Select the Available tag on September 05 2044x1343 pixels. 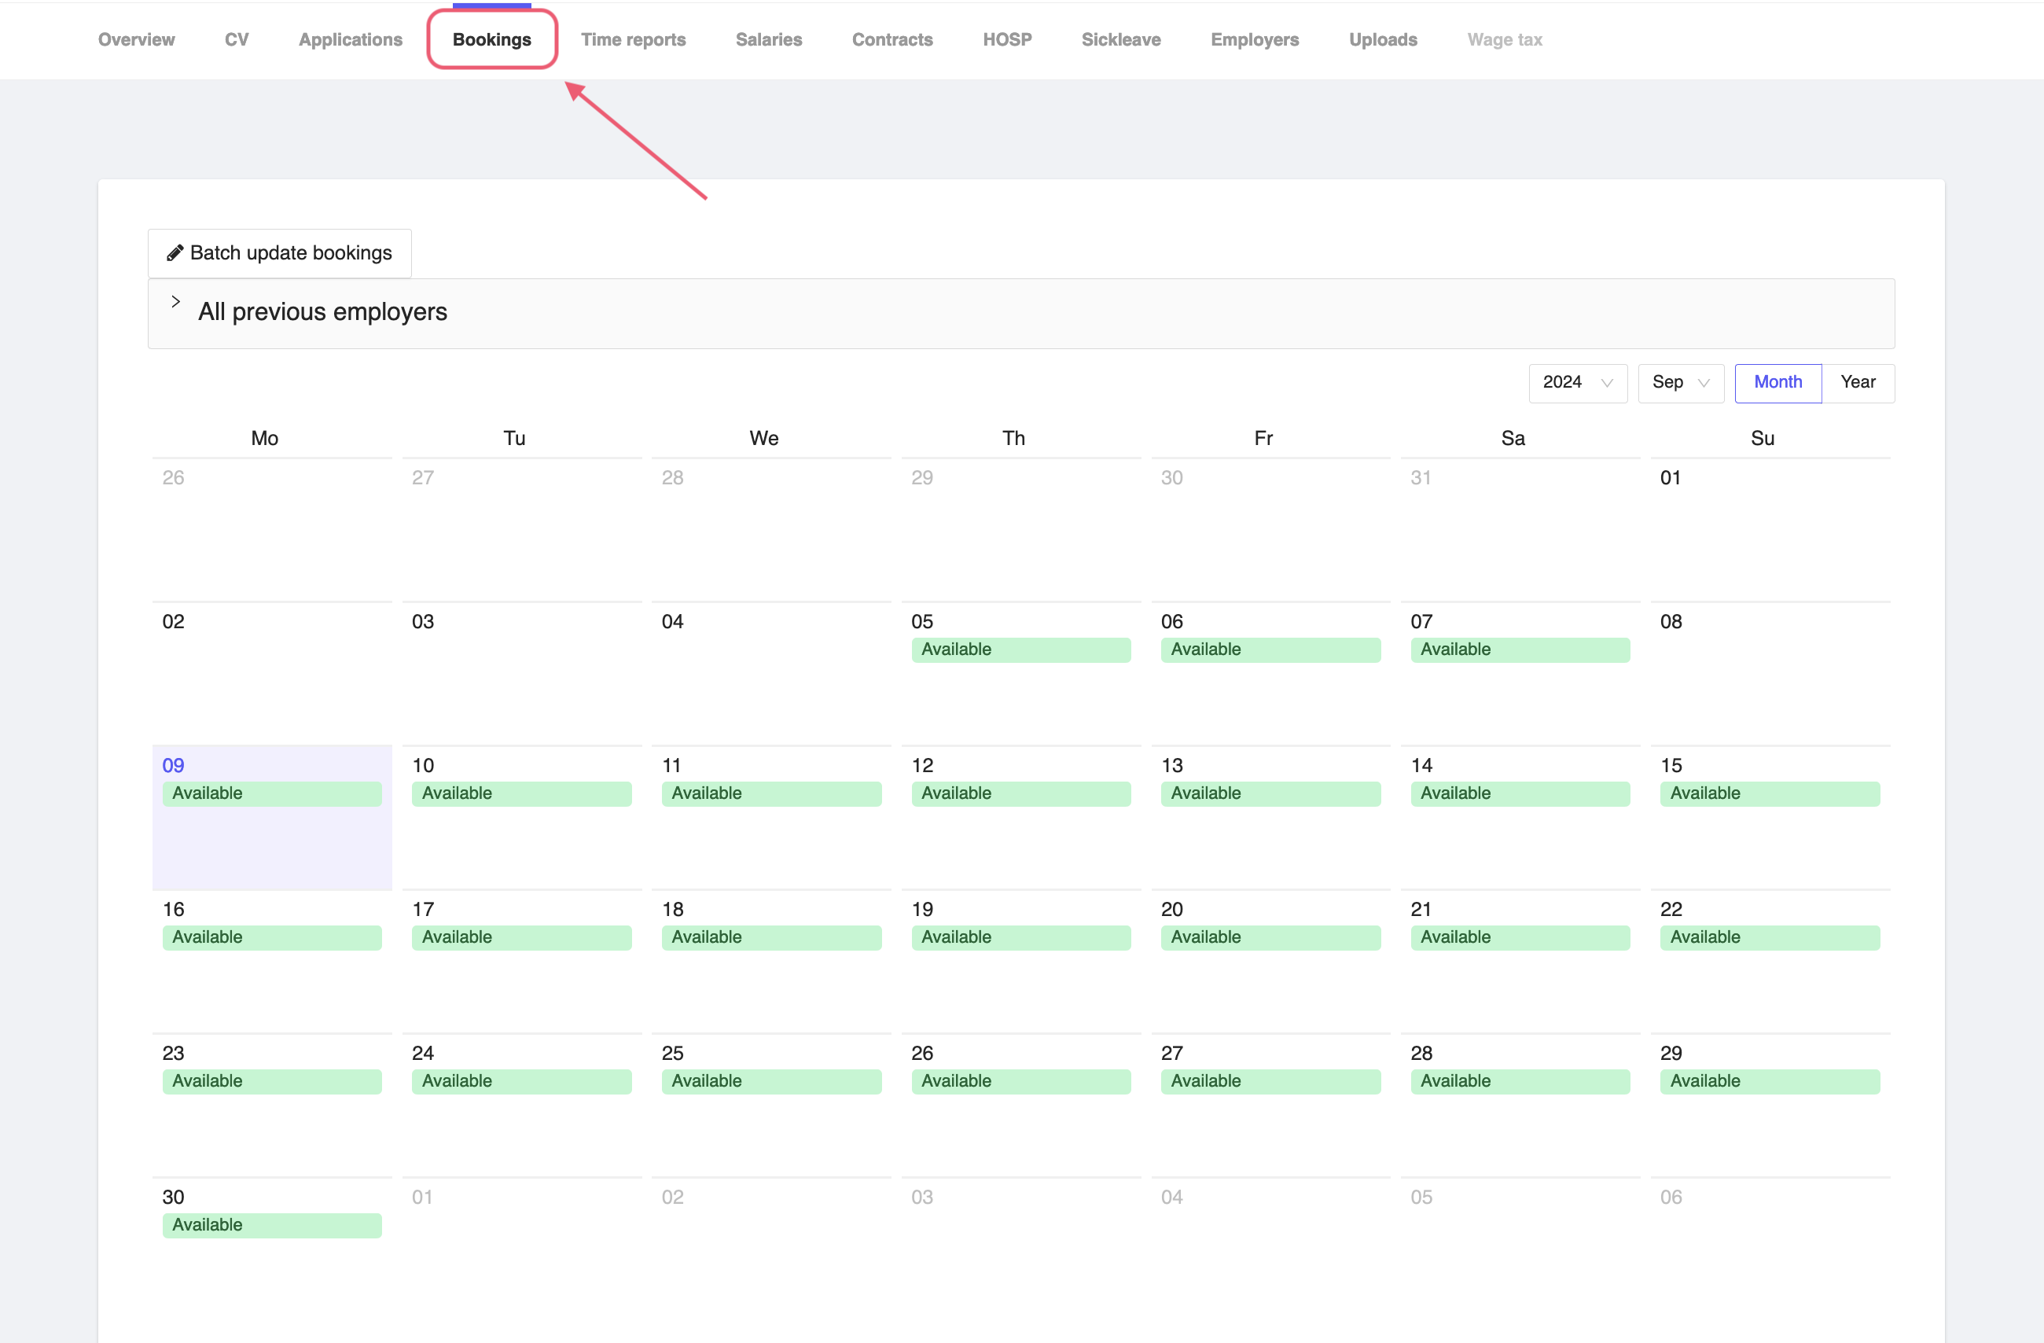pos(1021,649)
